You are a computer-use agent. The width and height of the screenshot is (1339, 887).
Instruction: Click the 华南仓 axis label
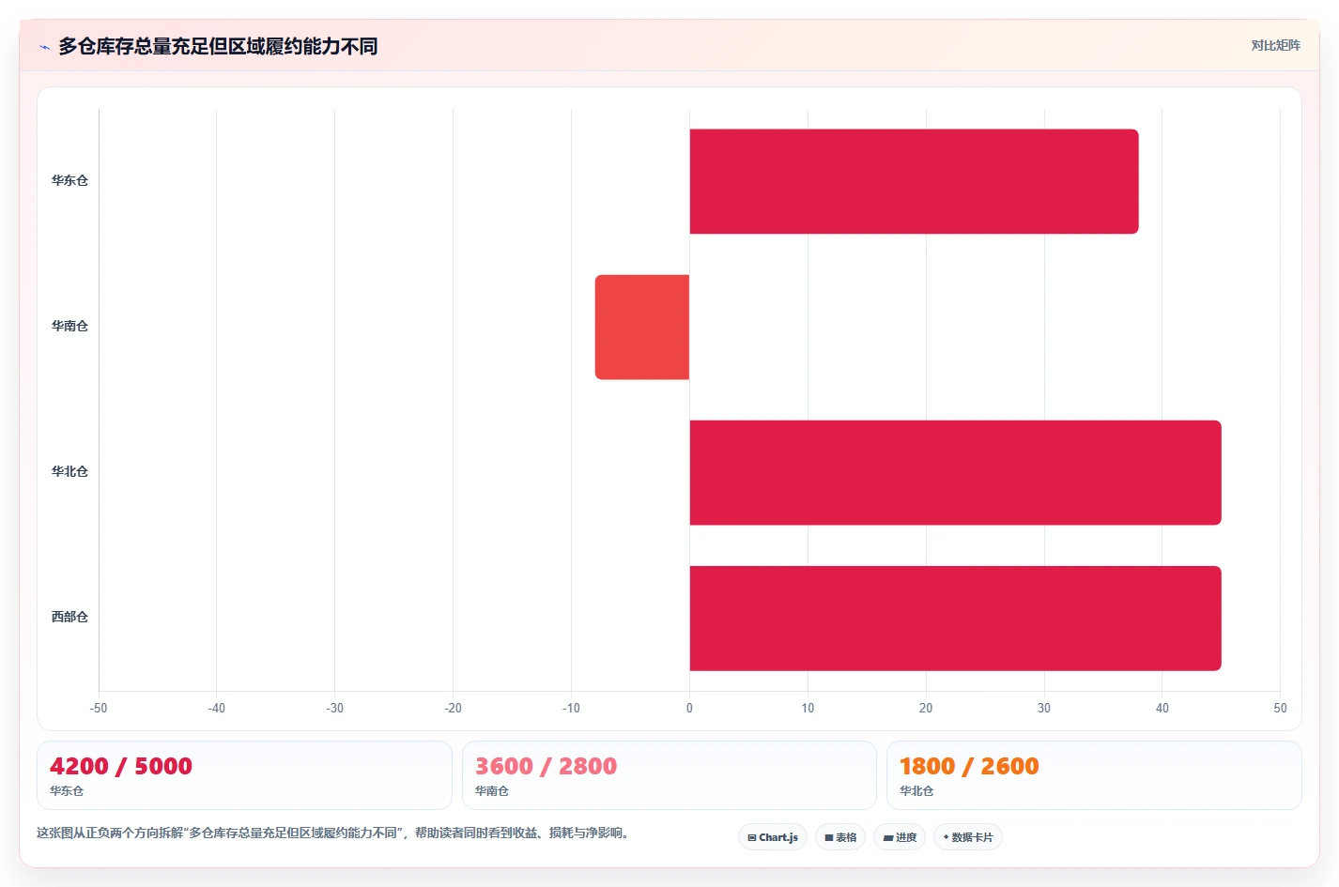click(x=69, y=326)
